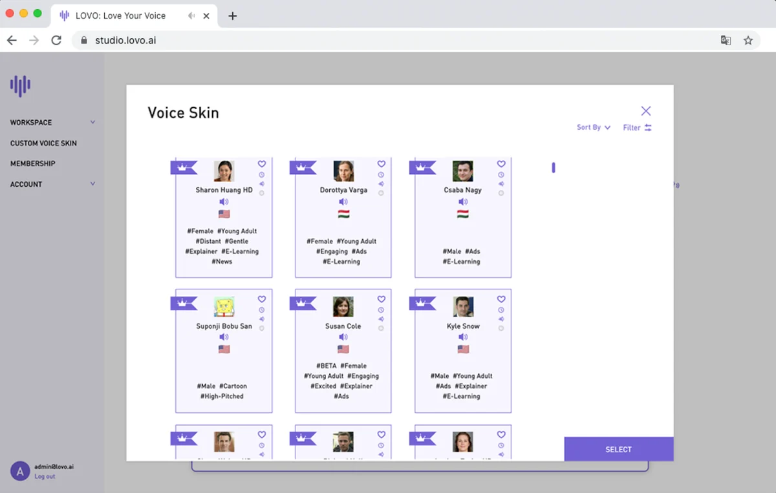The height and width of the screenshot is (493, 776).
Task: Click the studio.lovo.ai address bar
Action: point(416,40)
